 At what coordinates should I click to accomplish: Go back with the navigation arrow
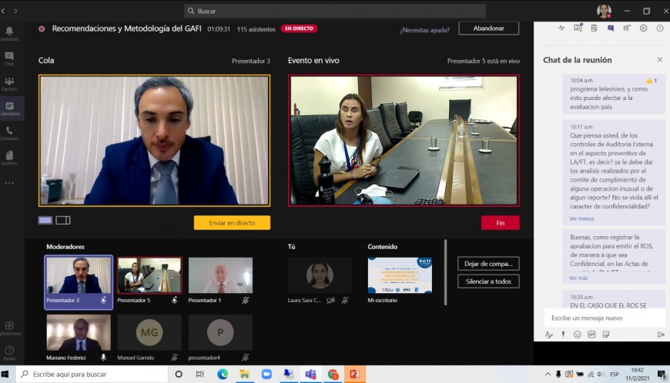(3, 11)
